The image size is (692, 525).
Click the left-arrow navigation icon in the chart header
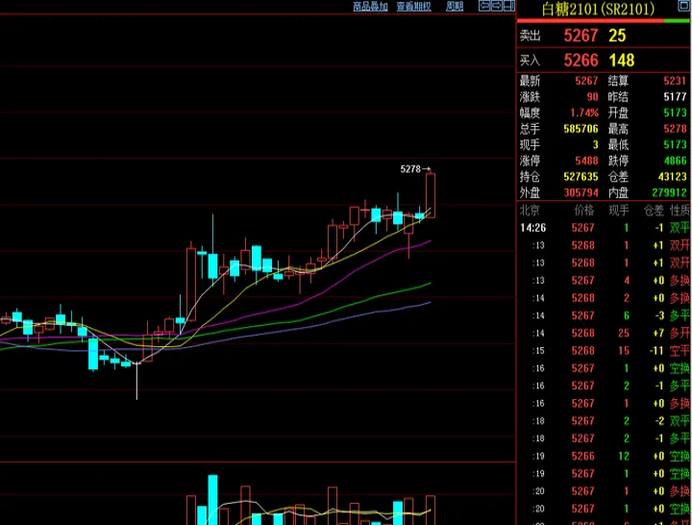coord(483,6)
